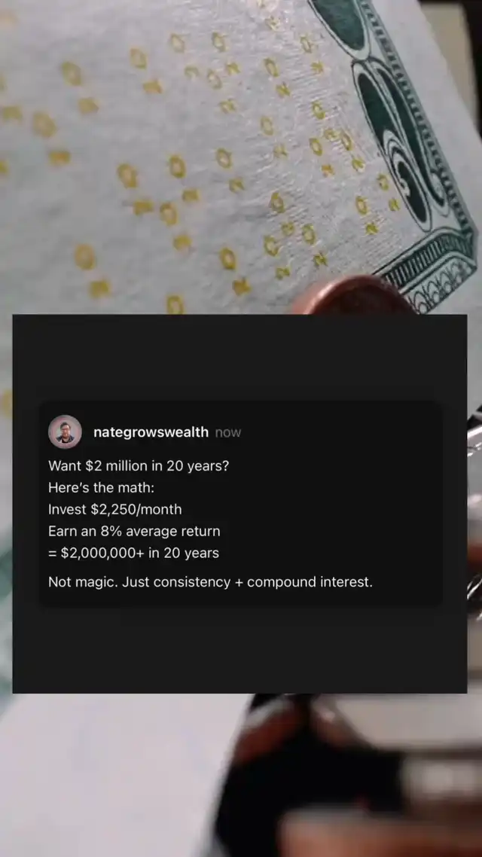Viewport: 482px width, 857px height.
Task: Click the empty dark card area above the post
Action: click(x=239, y=358)
